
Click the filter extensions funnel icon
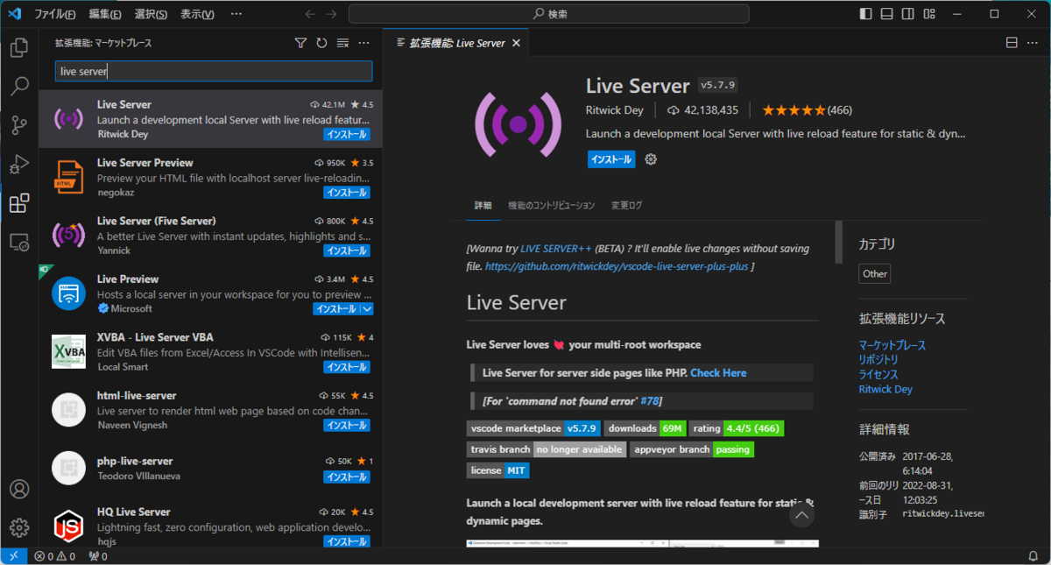click(300, 43)
